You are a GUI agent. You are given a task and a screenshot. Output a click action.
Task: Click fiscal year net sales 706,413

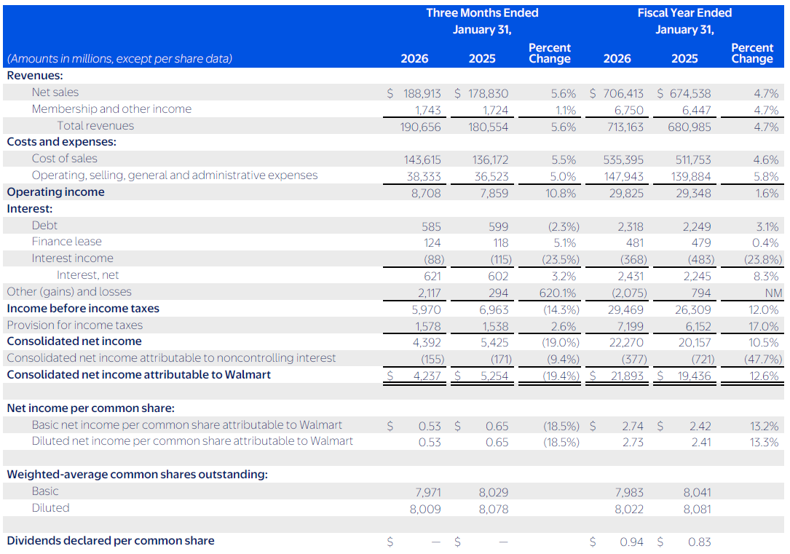click(x=624, y=94)
